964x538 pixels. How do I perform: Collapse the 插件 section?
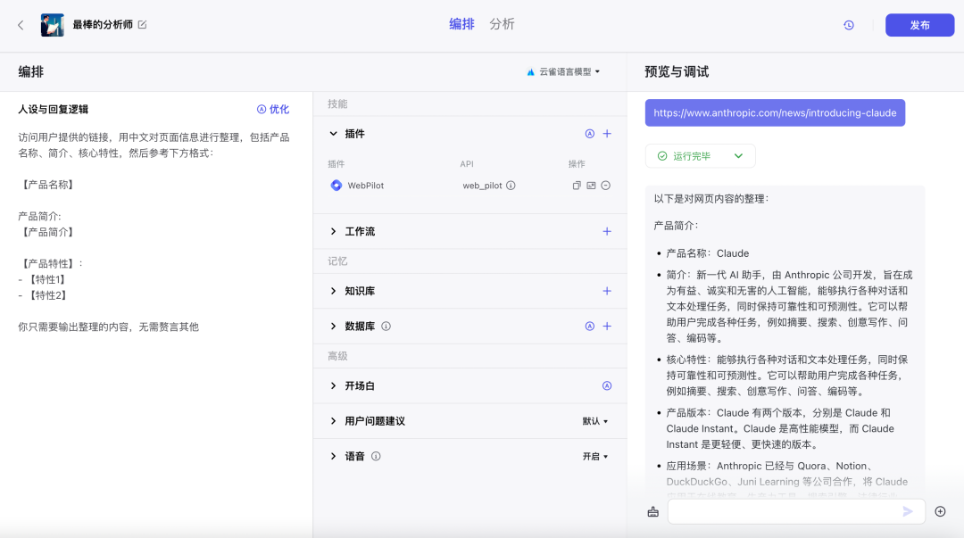coord(334,134)
